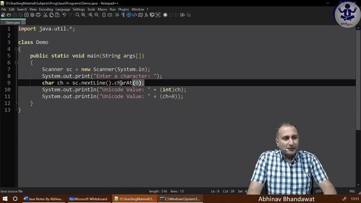361x203 pixels.
Task: Click the Playback macro icon
Action: 177,15
